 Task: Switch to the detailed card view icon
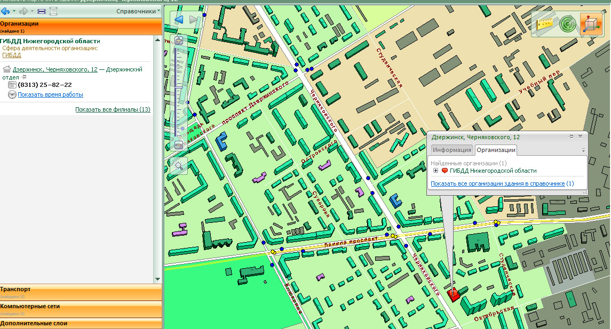click(53, 11)
